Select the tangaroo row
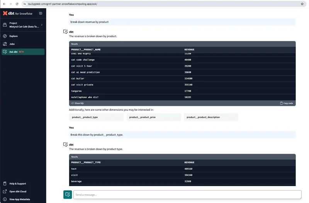The image size is (309, 203). pyautogui.click(x=182, y=91)
